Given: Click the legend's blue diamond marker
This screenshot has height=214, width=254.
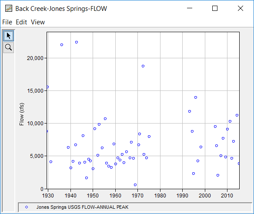Looking at the screenshot, I should (27, 207).
